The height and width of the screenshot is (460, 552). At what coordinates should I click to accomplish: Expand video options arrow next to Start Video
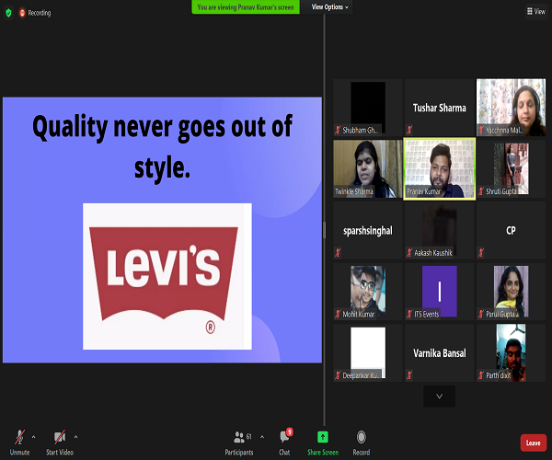tap(75, 437)
